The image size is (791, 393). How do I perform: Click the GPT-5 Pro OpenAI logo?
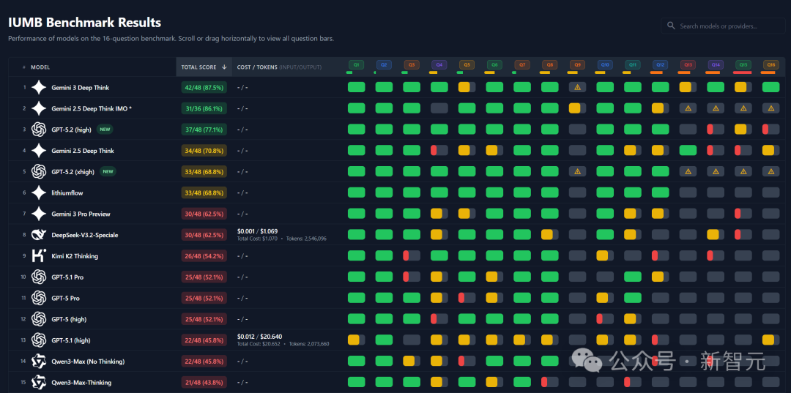(x=39, y=299)
